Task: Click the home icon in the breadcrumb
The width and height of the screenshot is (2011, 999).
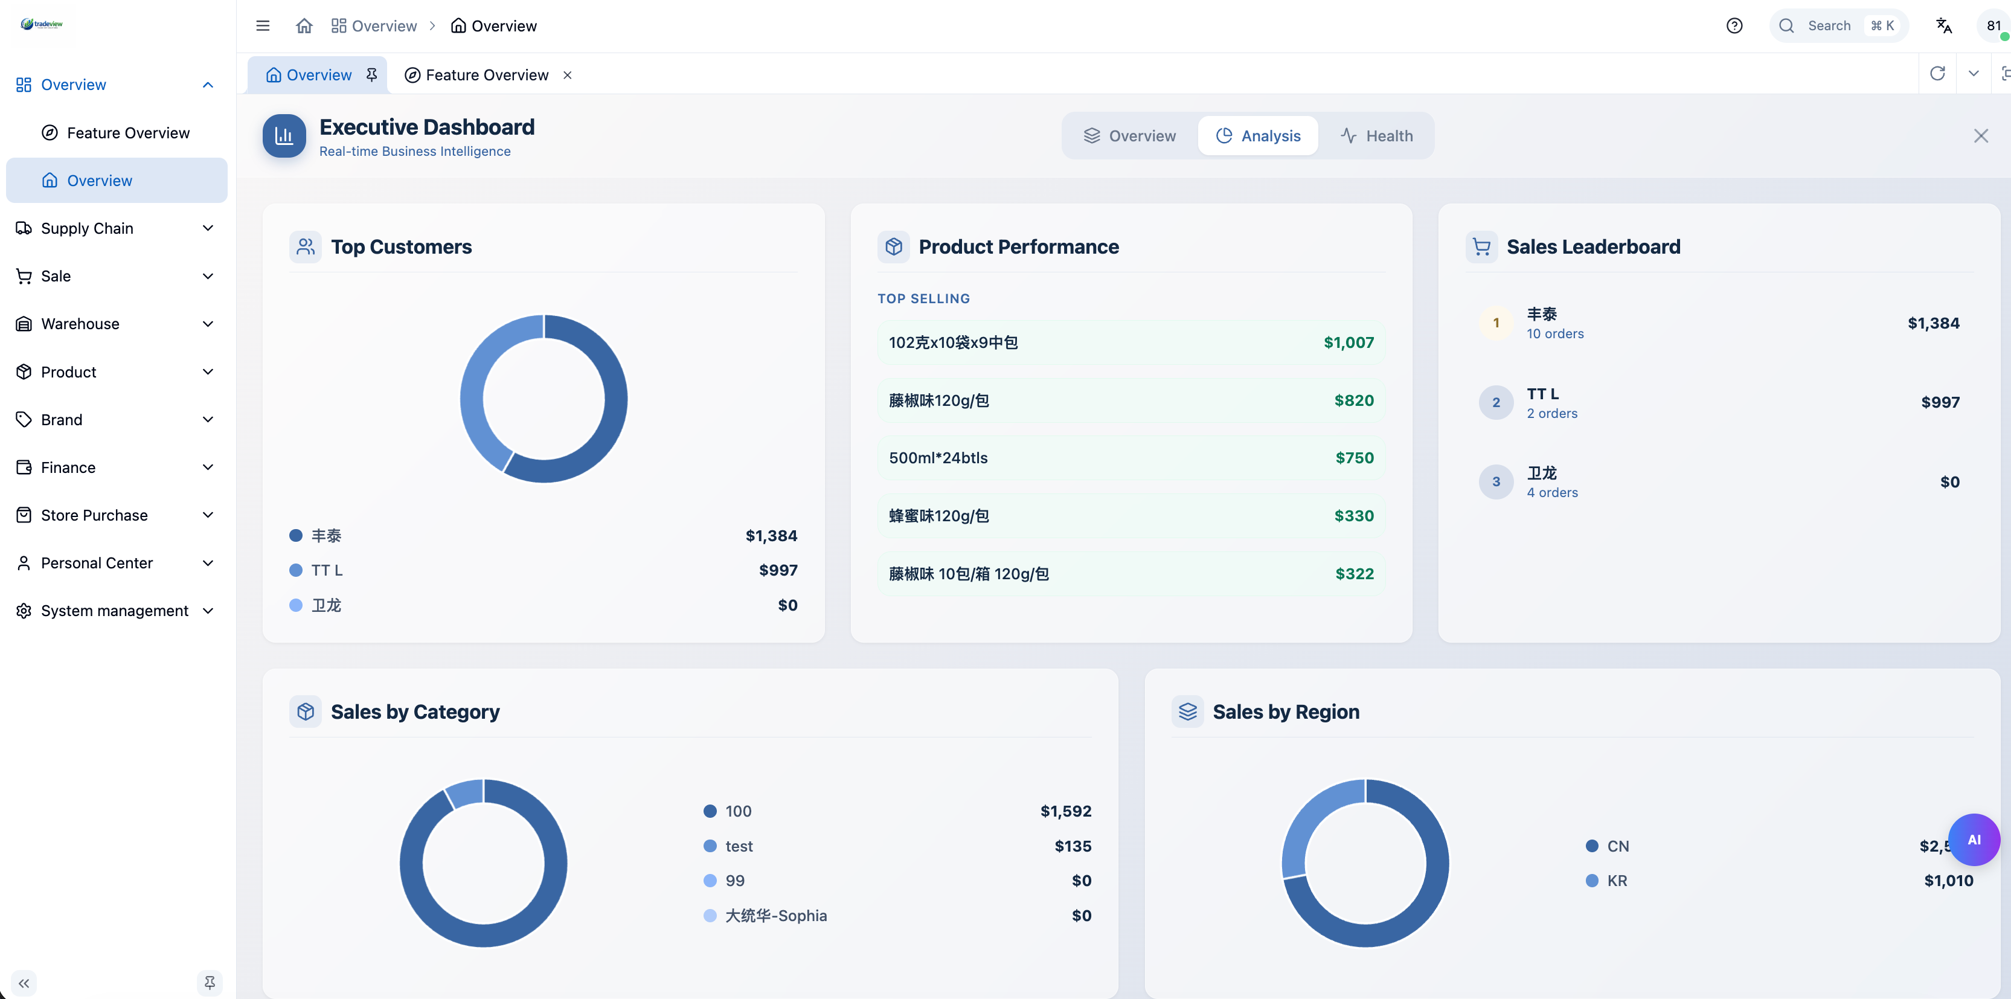Action: 304,26
